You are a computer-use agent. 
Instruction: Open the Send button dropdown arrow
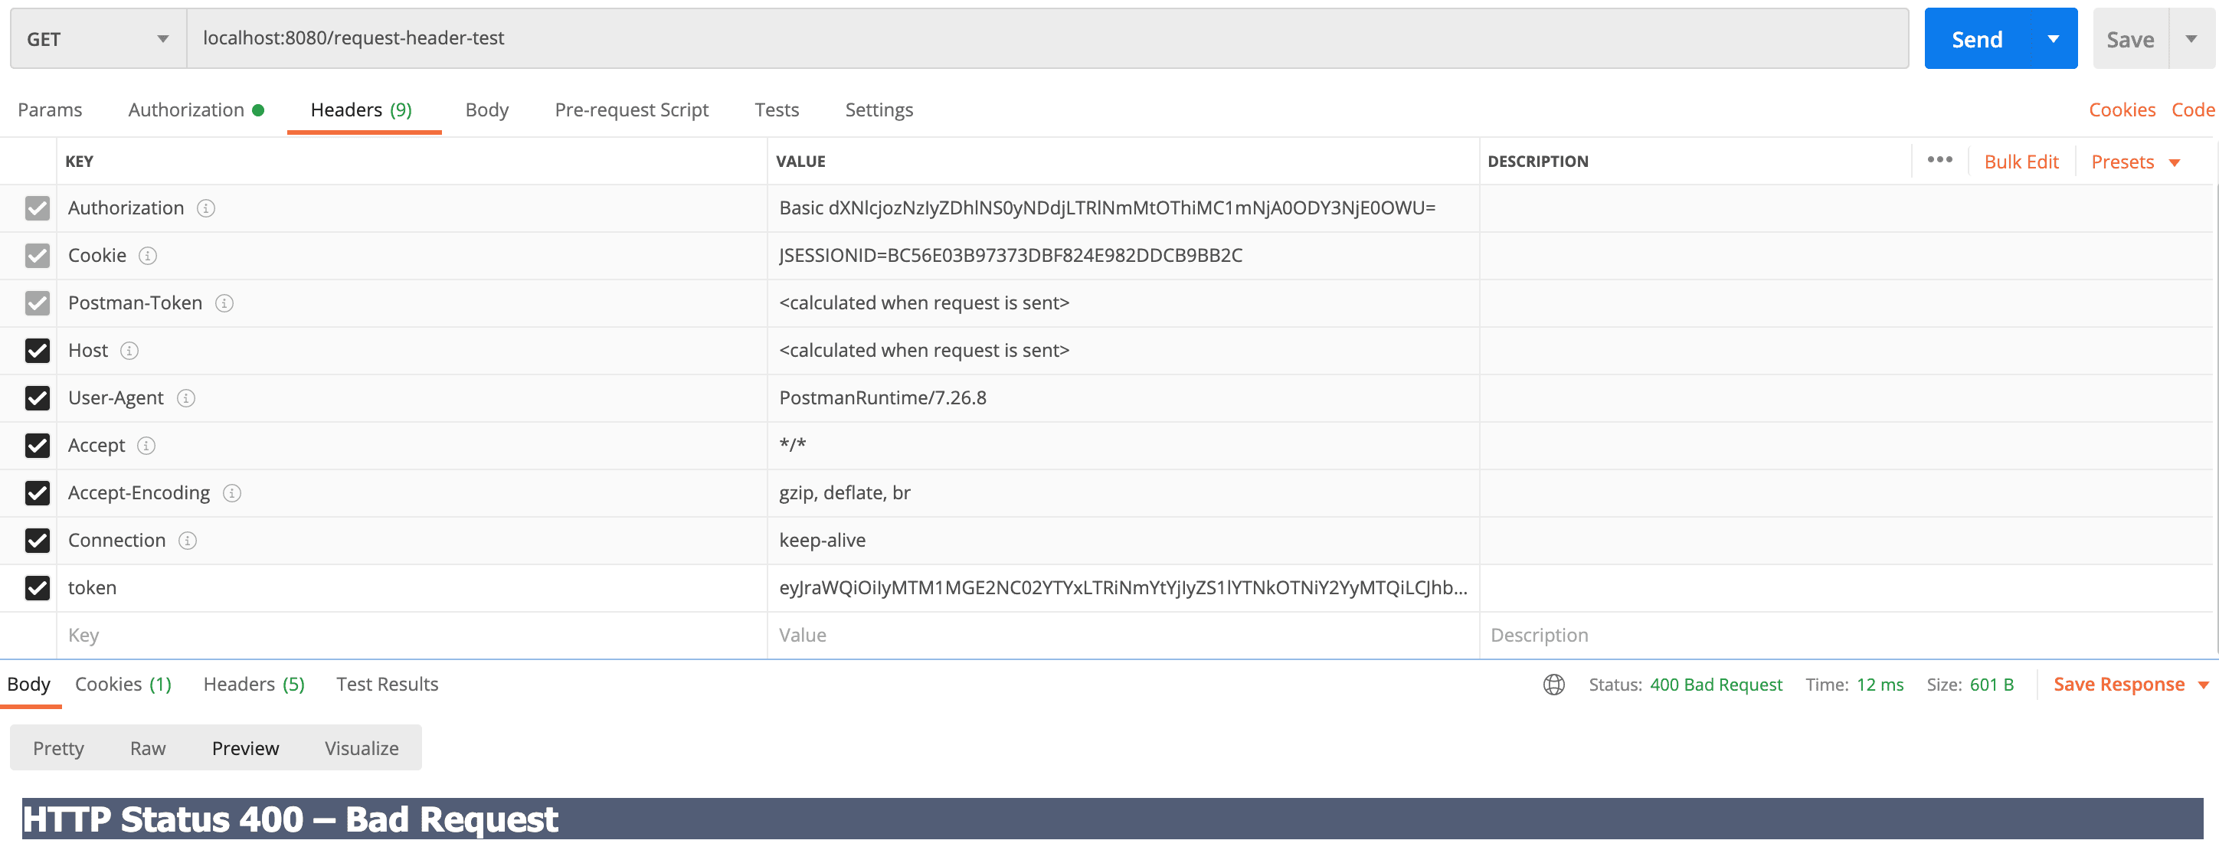click(x=2054, y=38)
